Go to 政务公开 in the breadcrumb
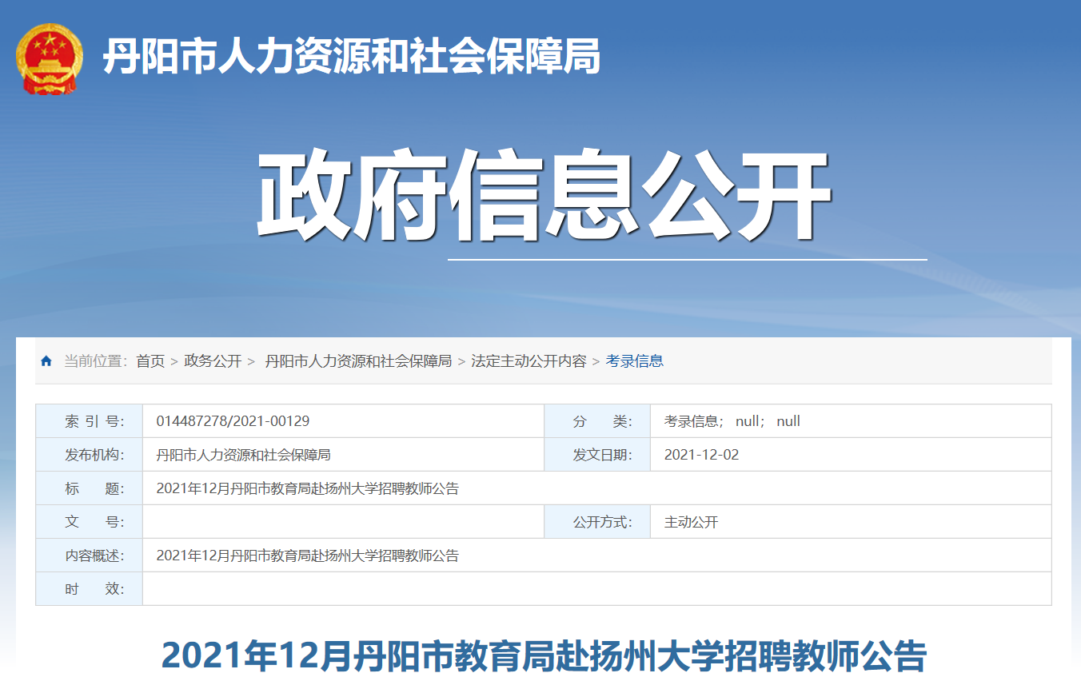Screen dimensions: 1081x681 click(213, 361)
